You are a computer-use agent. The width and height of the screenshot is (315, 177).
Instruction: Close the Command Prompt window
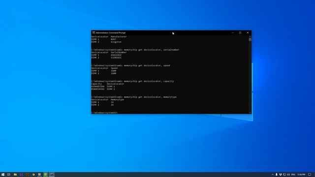coord(248,32)
